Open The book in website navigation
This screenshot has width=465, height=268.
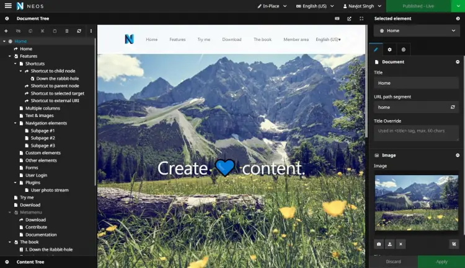tap(262, 40)
